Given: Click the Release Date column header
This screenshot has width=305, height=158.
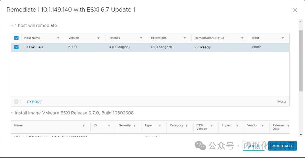Looking at the screenshot, I should pos(278,127).
